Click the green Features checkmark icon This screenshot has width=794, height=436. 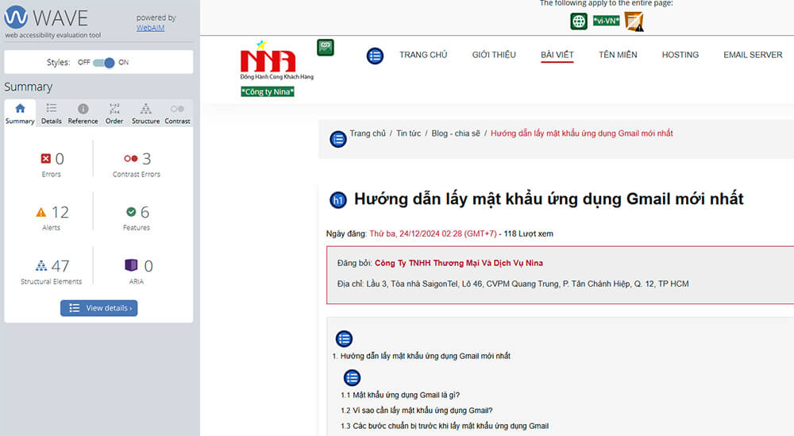pyautogui.click(x=131, y=212)
